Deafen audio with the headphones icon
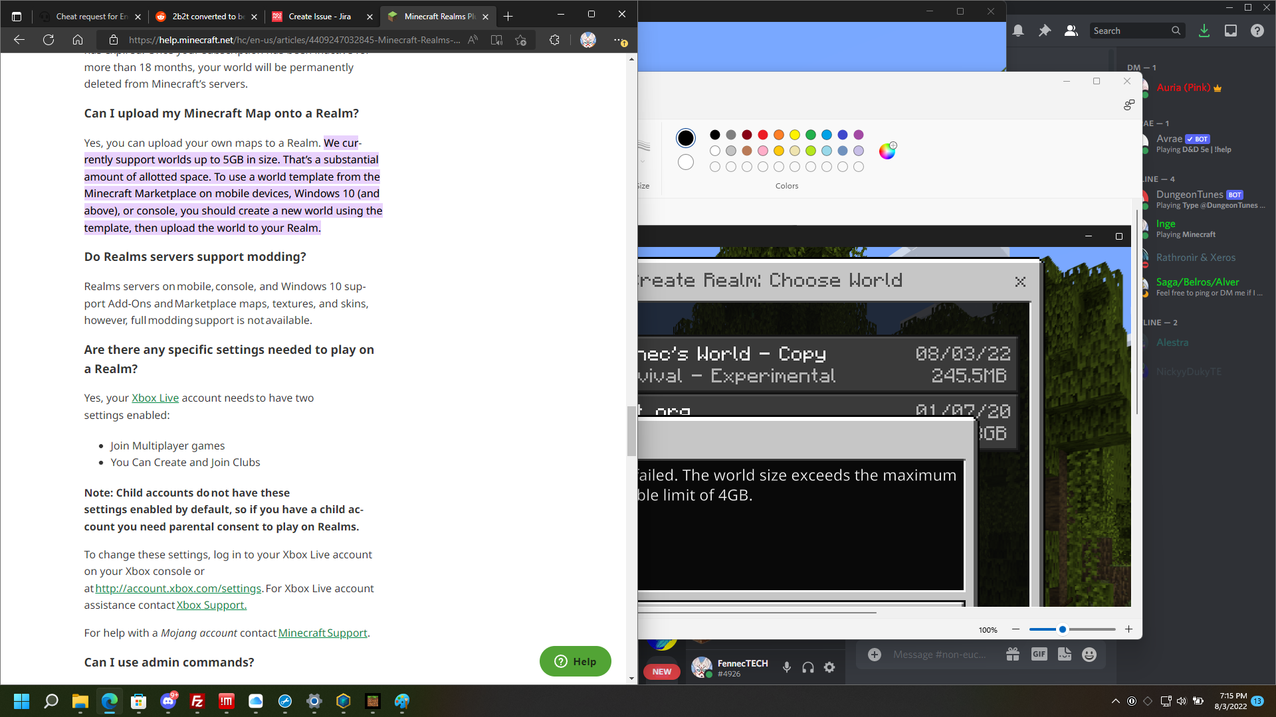 808,667
